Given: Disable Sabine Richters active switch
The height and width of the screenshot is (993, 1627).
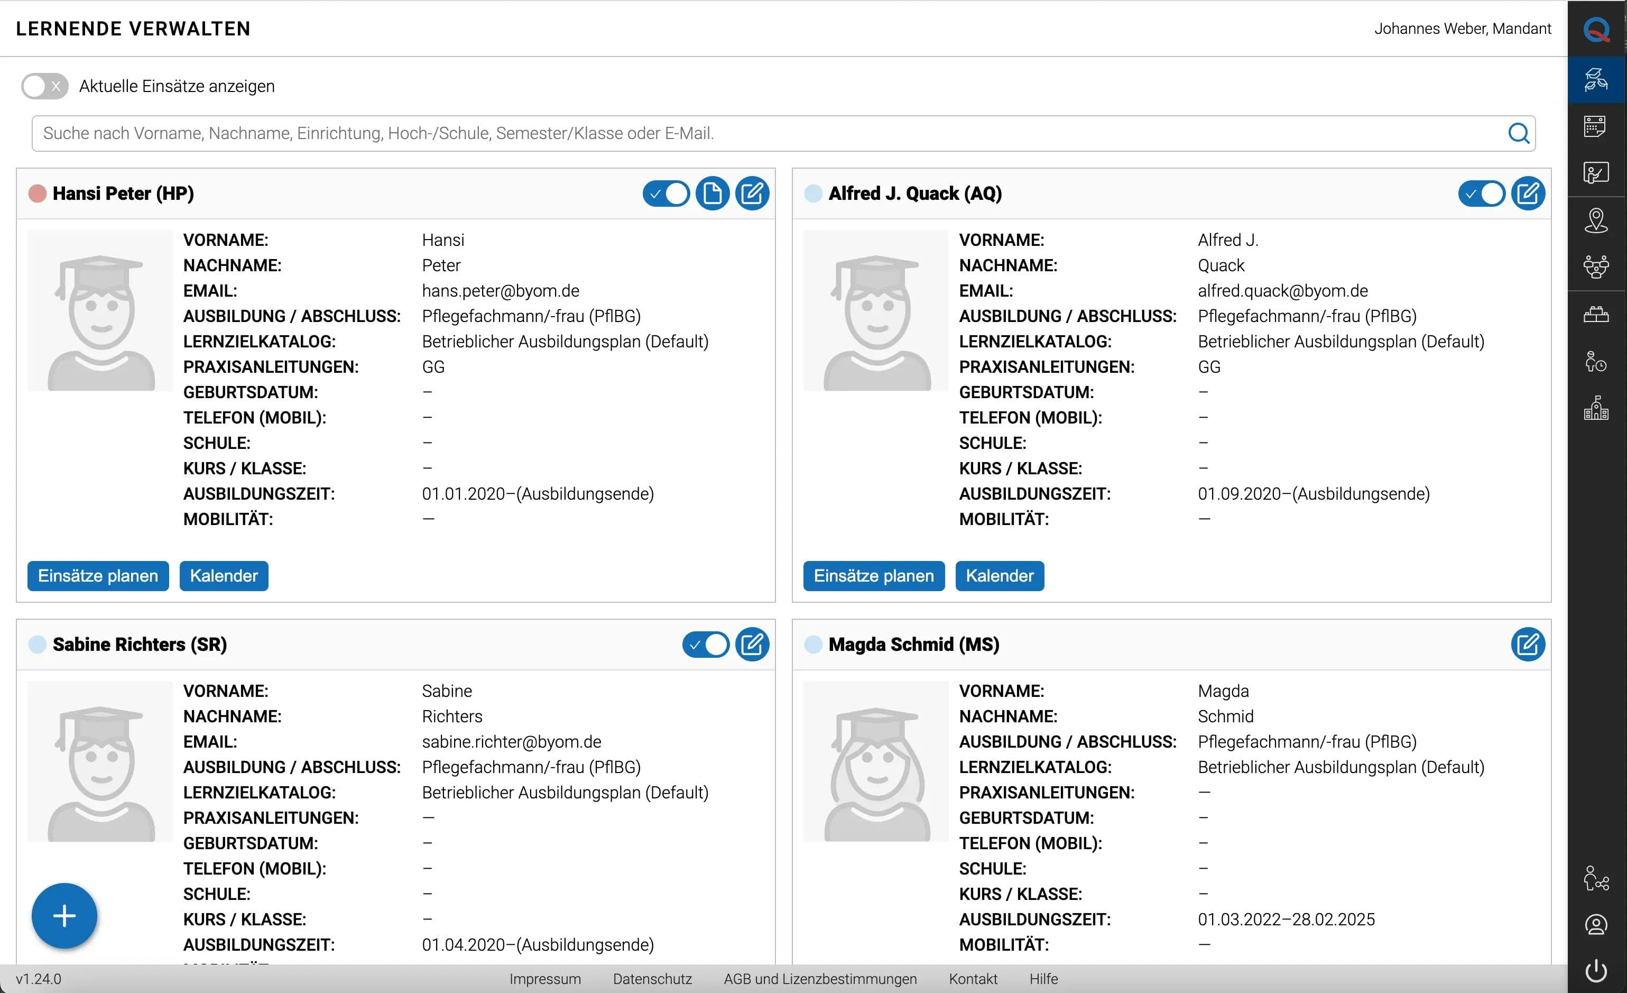Looking at the screenshot, I should click(x=705, y=644).
